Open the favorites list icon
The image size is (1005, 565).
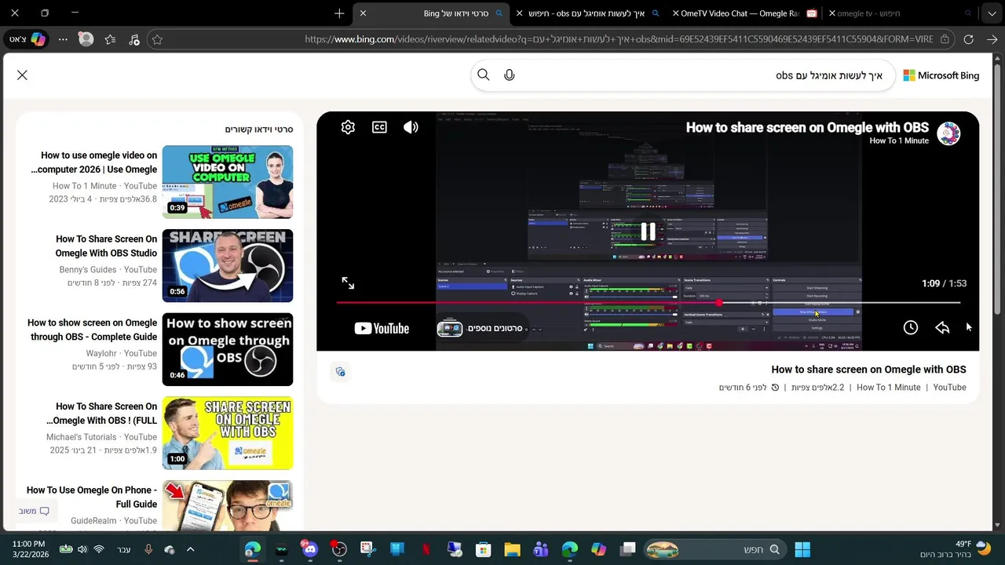(x=110, y=39)
